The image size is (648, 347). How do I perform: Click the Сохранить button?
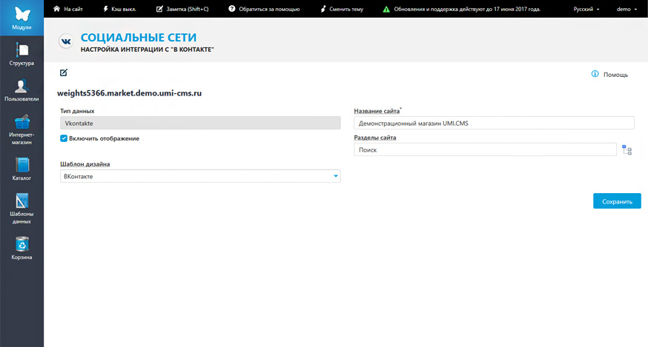point(617,201)
